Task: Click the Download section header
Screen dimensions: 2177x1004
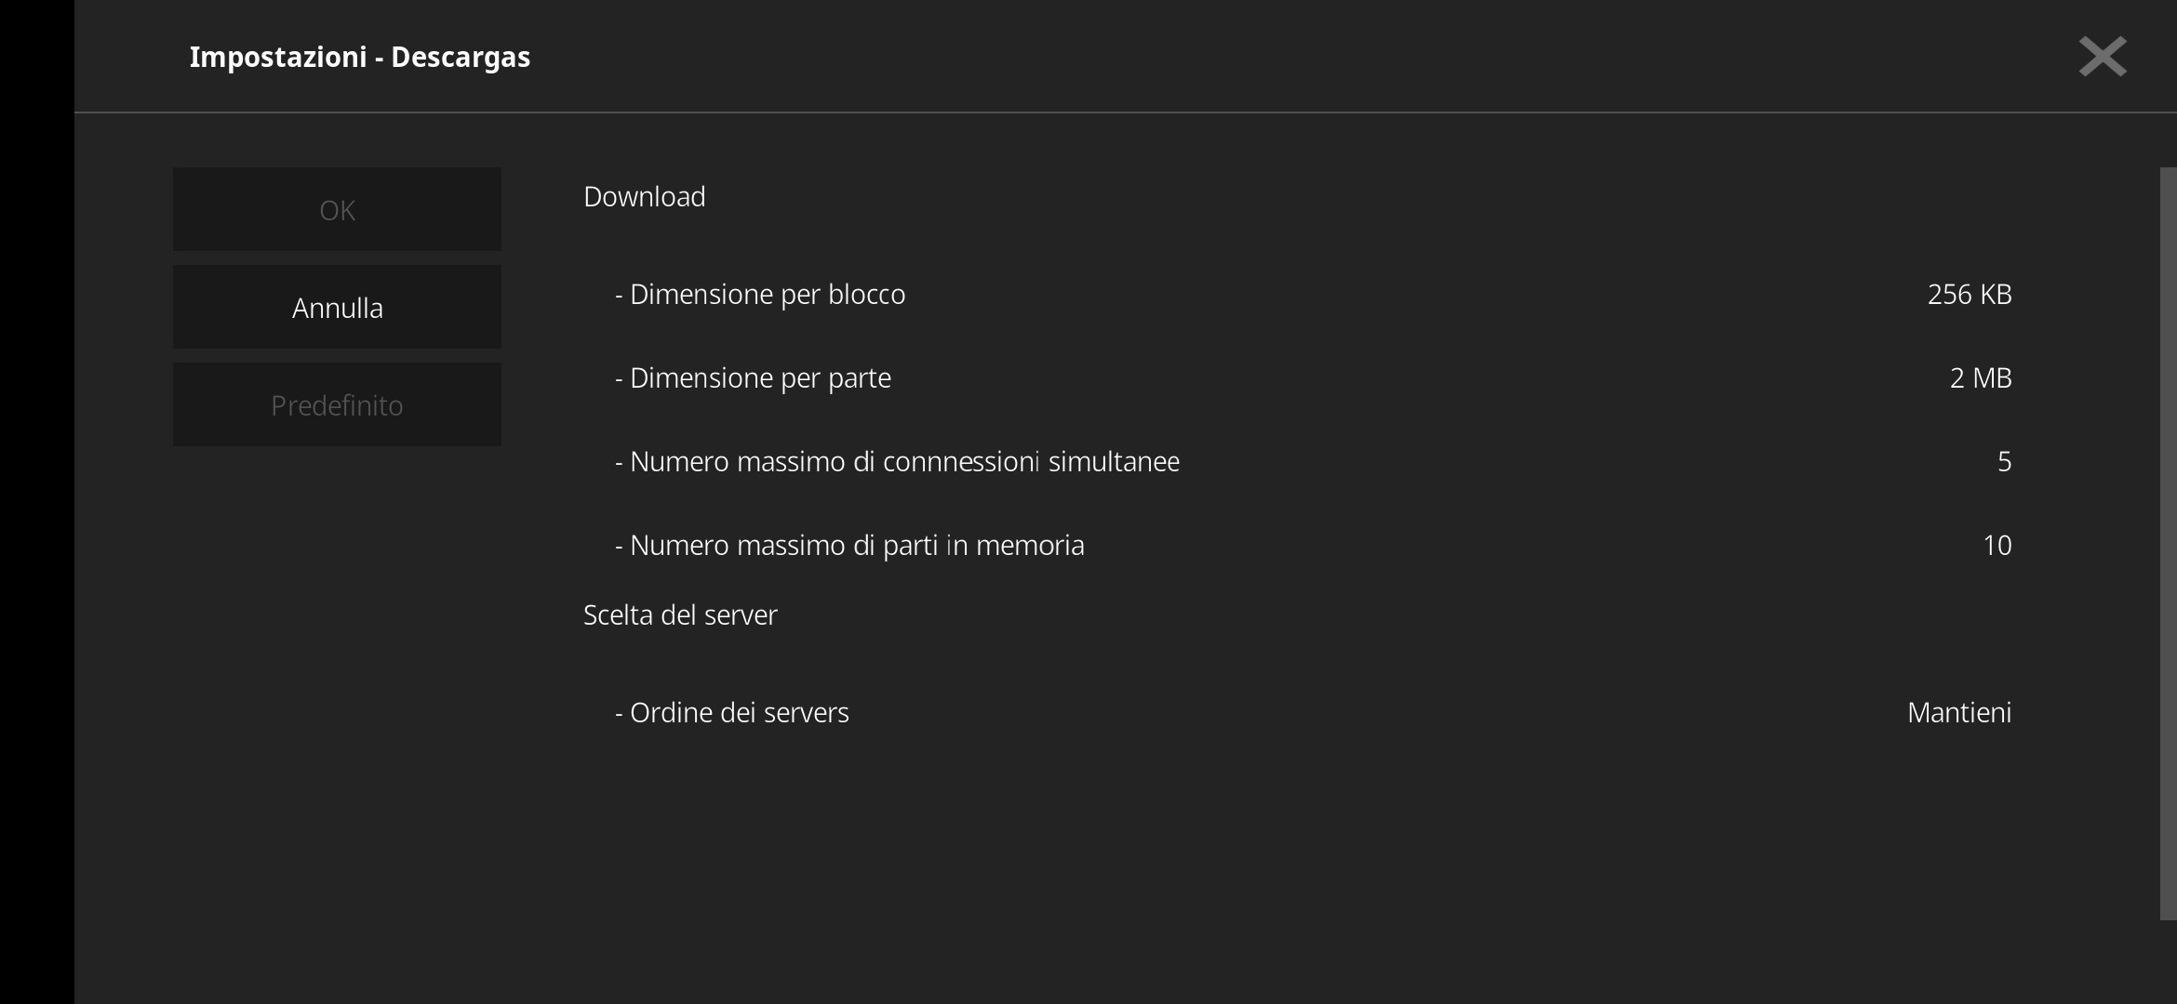Action: (x=644, y=196)
